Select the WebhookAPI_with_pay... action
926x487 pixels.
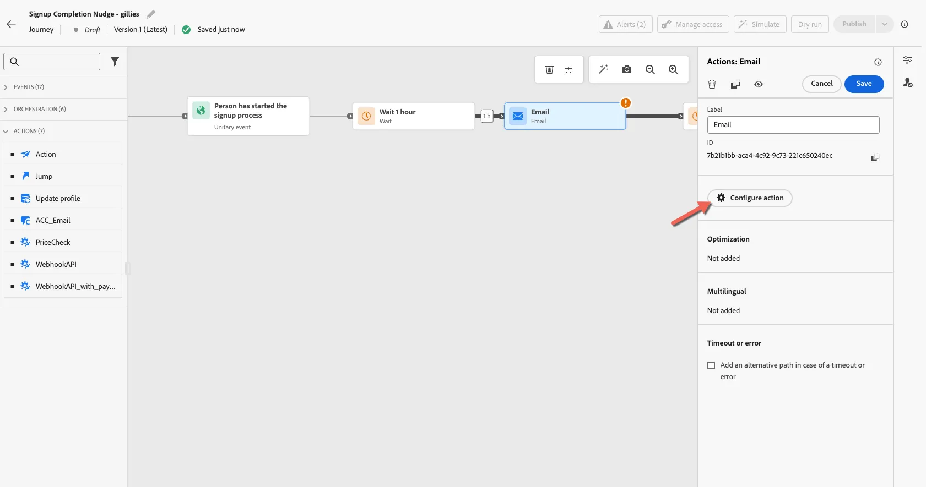point(63,286)
